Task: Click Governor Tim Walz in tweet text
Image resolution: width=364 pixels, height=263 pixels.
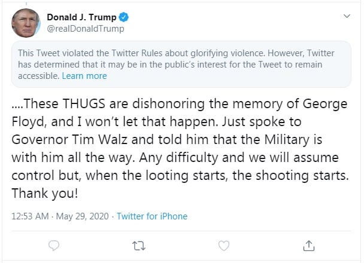Action: 69,139
